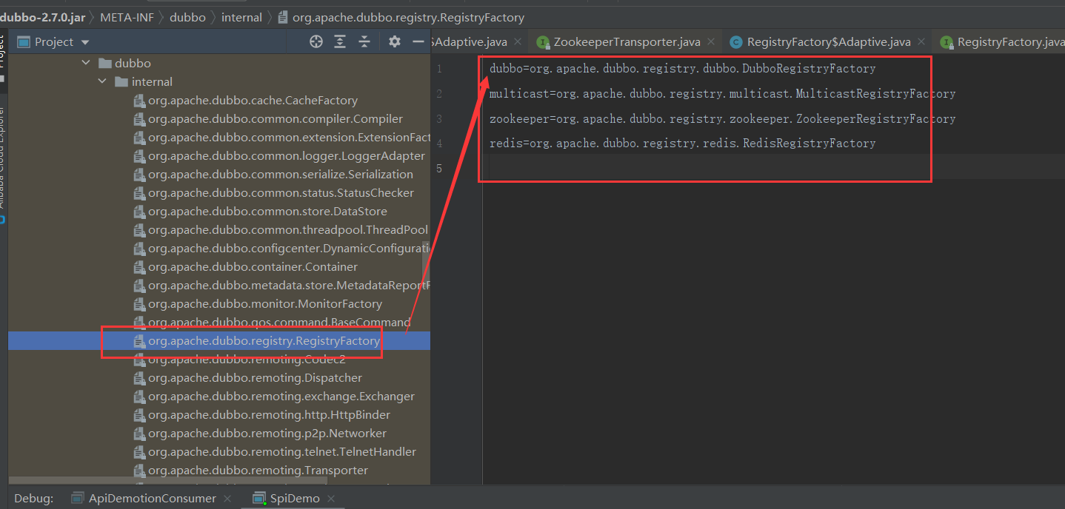The image size is (1065, 509).
Task: Click the Expand All icon in Project panel
Action: click(340, 42)
